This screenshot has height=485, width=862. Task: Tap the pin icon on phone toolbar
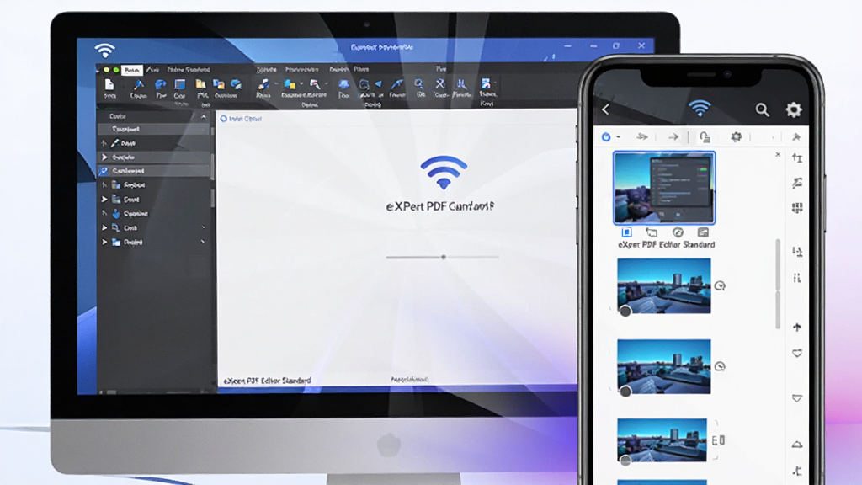click(x=796, y=137)
